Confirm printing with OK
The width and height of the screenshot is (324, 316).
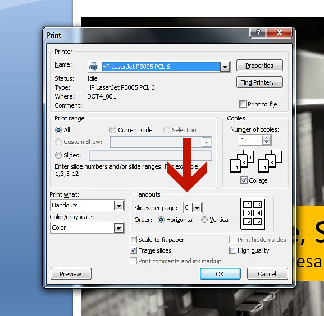tap(220, 274)
